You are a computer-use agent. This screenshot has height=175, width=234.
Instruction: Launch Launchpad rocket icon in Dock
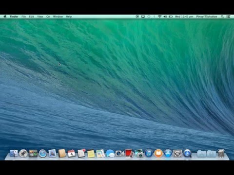[23, 154]
